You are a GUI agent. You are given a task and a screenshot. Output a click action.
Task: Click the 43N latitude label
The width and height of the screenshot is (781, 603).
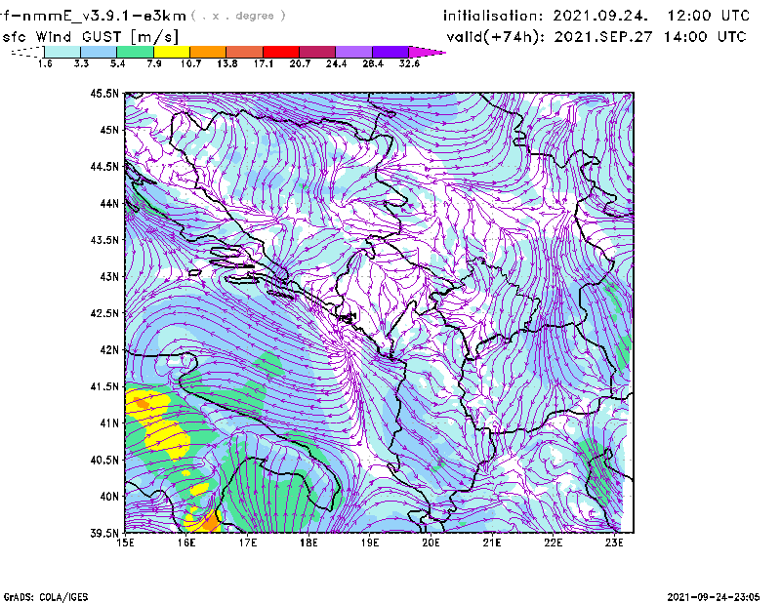(x=109, y=276)
